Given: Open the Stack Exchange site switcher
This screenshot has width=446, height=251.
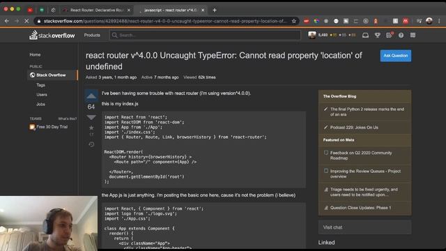Looking at the screenshot, I should 413,35.
